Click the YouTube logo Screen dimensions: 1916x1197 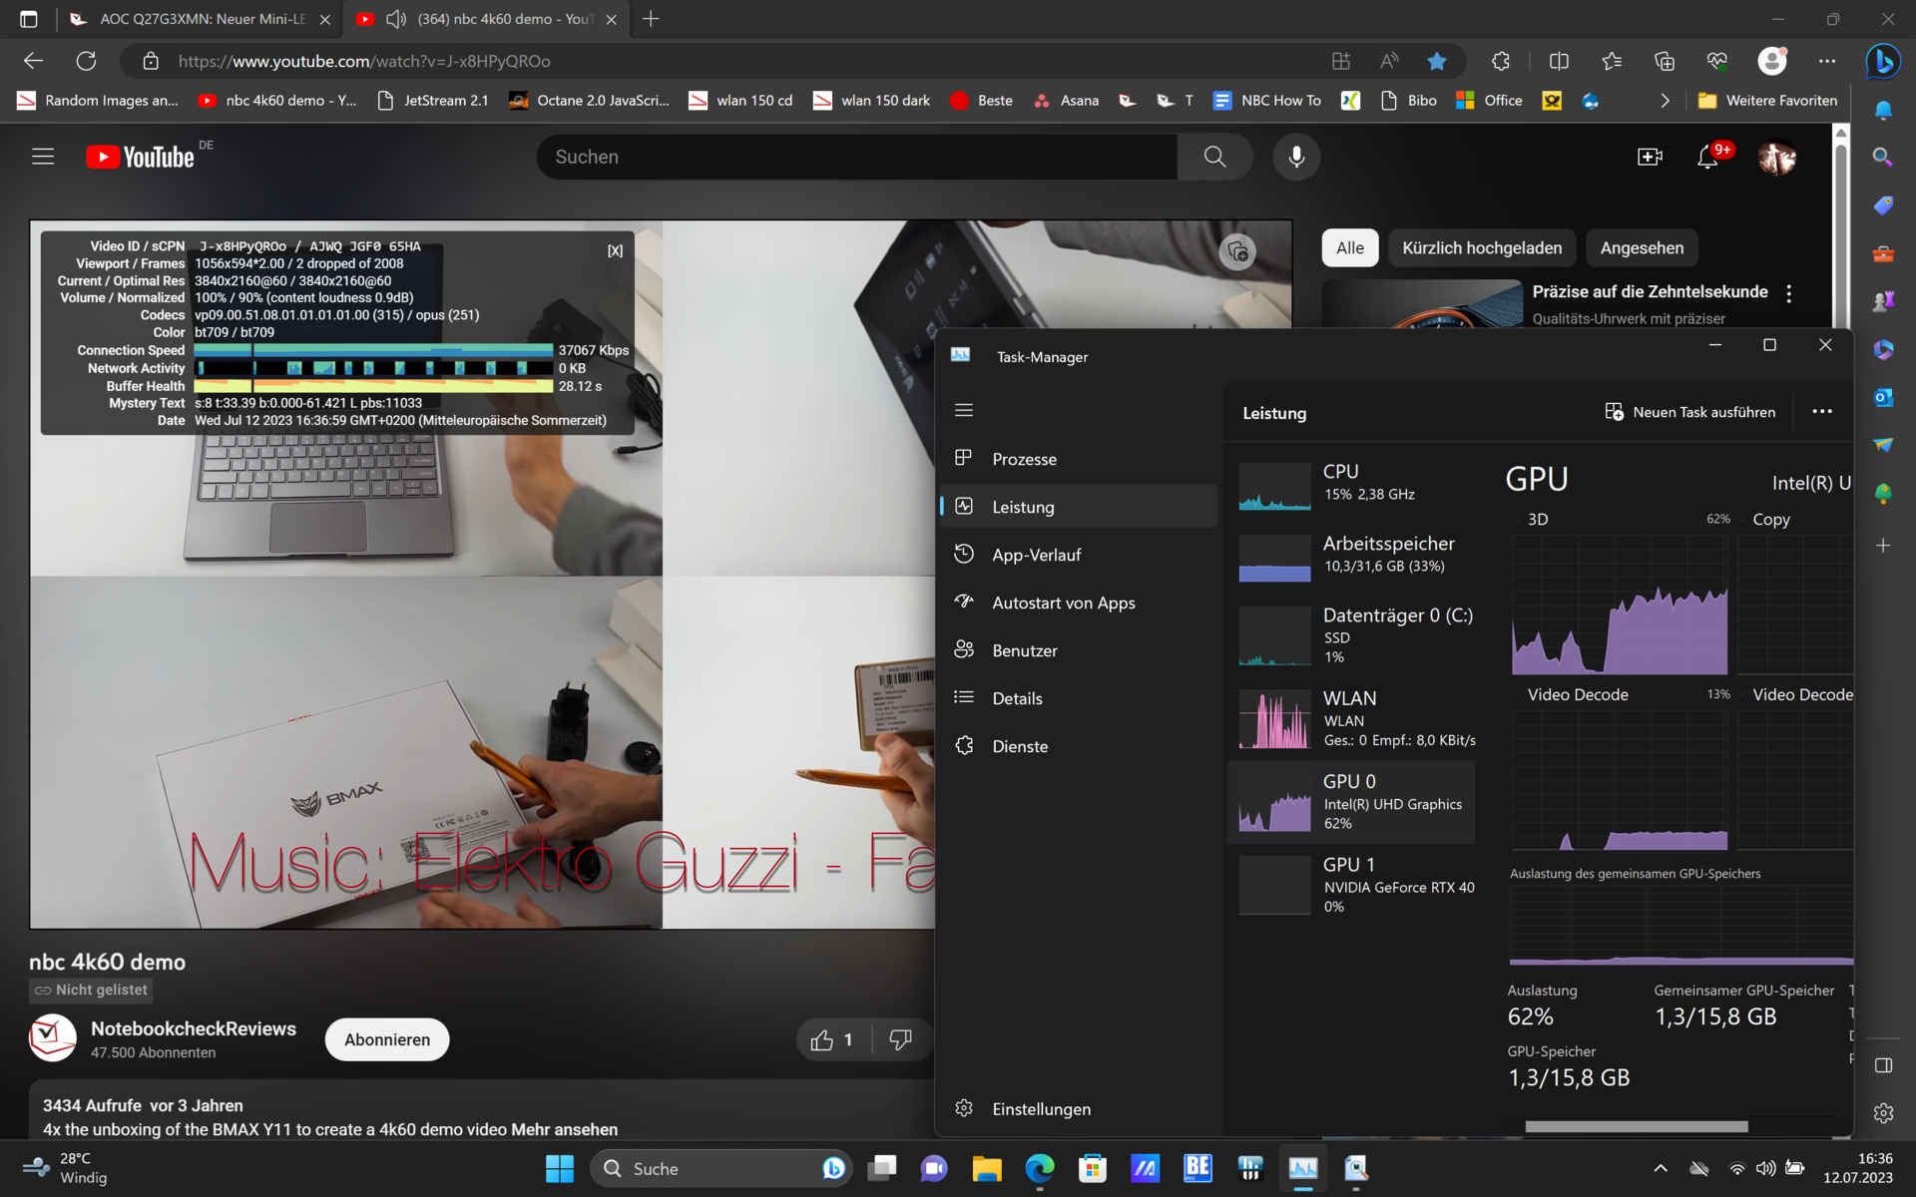[140, 157]
